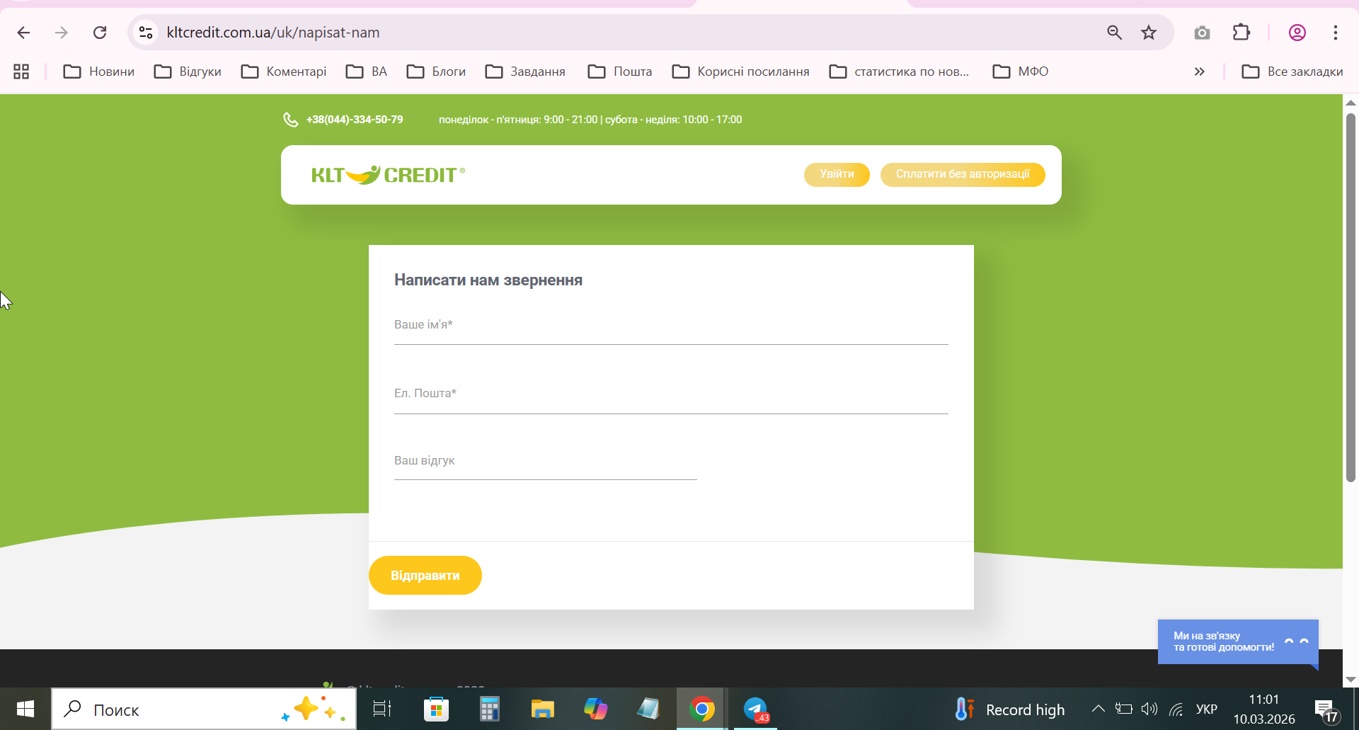Open the Коментарі bookmarks folder
Image resolution: width=1359 pixels, height=730 pixels.
tap(284, 72)
